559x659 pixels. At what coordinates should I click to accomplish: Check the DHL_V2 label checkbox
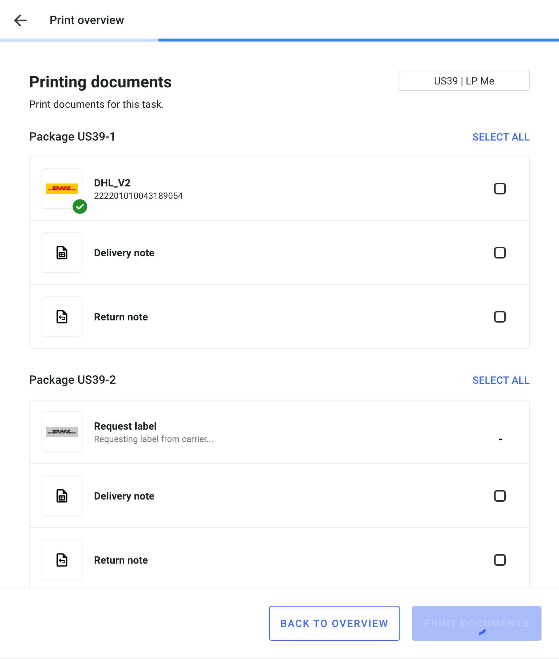pyautogui.click(x=500, y=189)
